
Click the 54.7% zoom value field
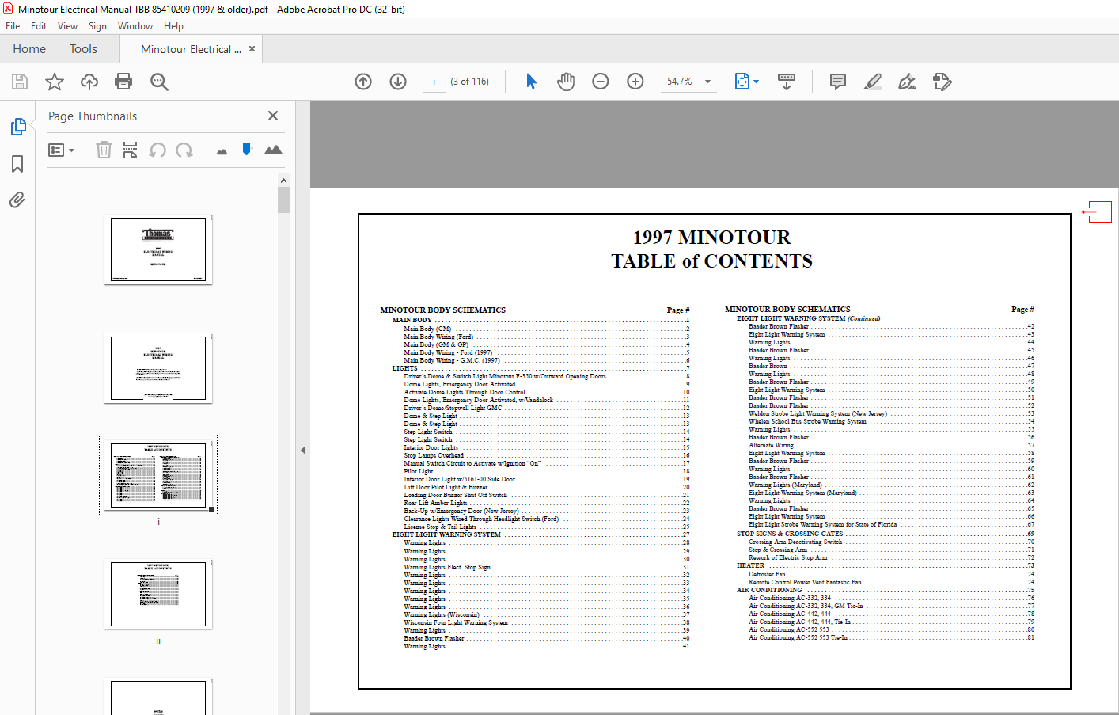pyautogui.click(x=679, y=82)
